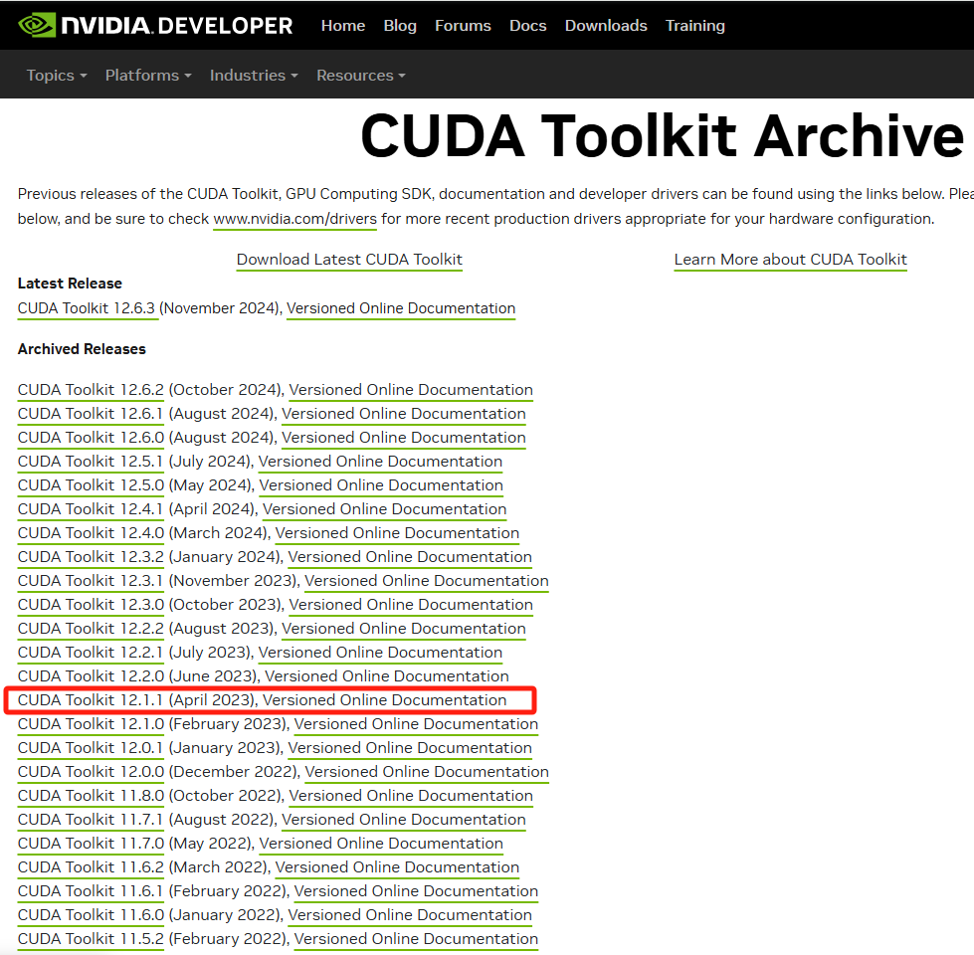Screen dimensions: 974x955
Task: Open CUDA Toolkit 12.3.2 link
Action: coord(91,557)
